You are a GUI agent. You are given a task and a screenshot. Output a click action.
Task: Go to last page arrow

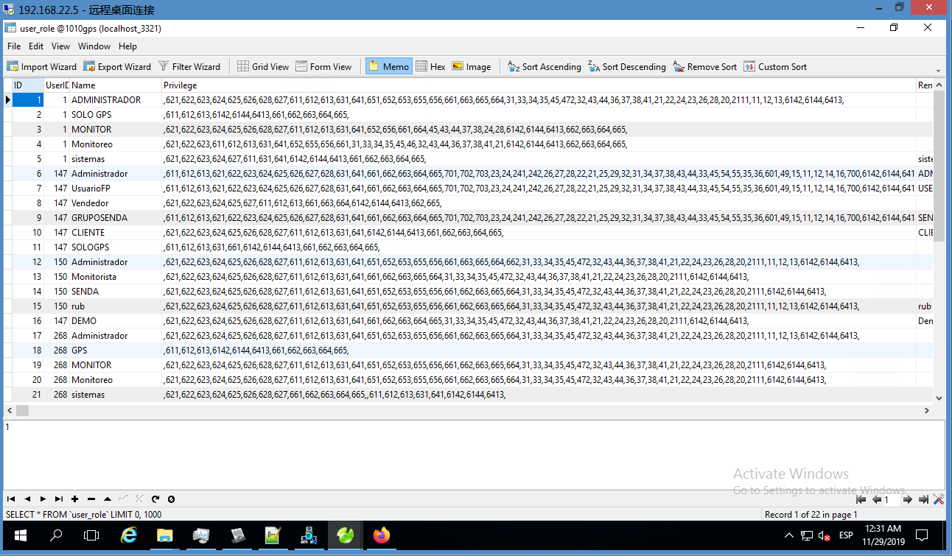[923, 499]
